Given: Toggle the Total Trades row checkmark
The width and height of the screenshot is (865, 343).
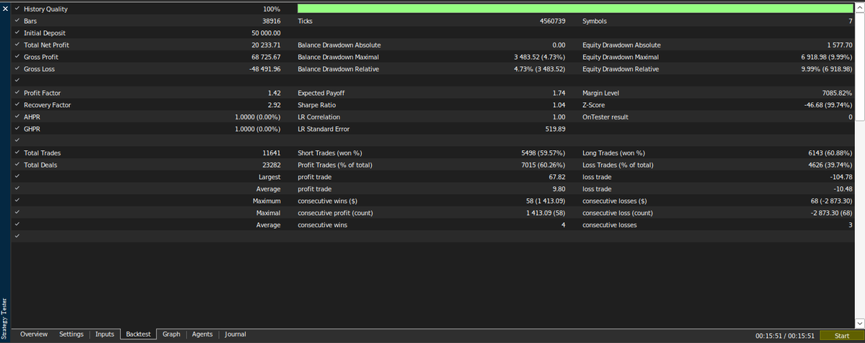Looking at the screenshot, I should 17,152.
